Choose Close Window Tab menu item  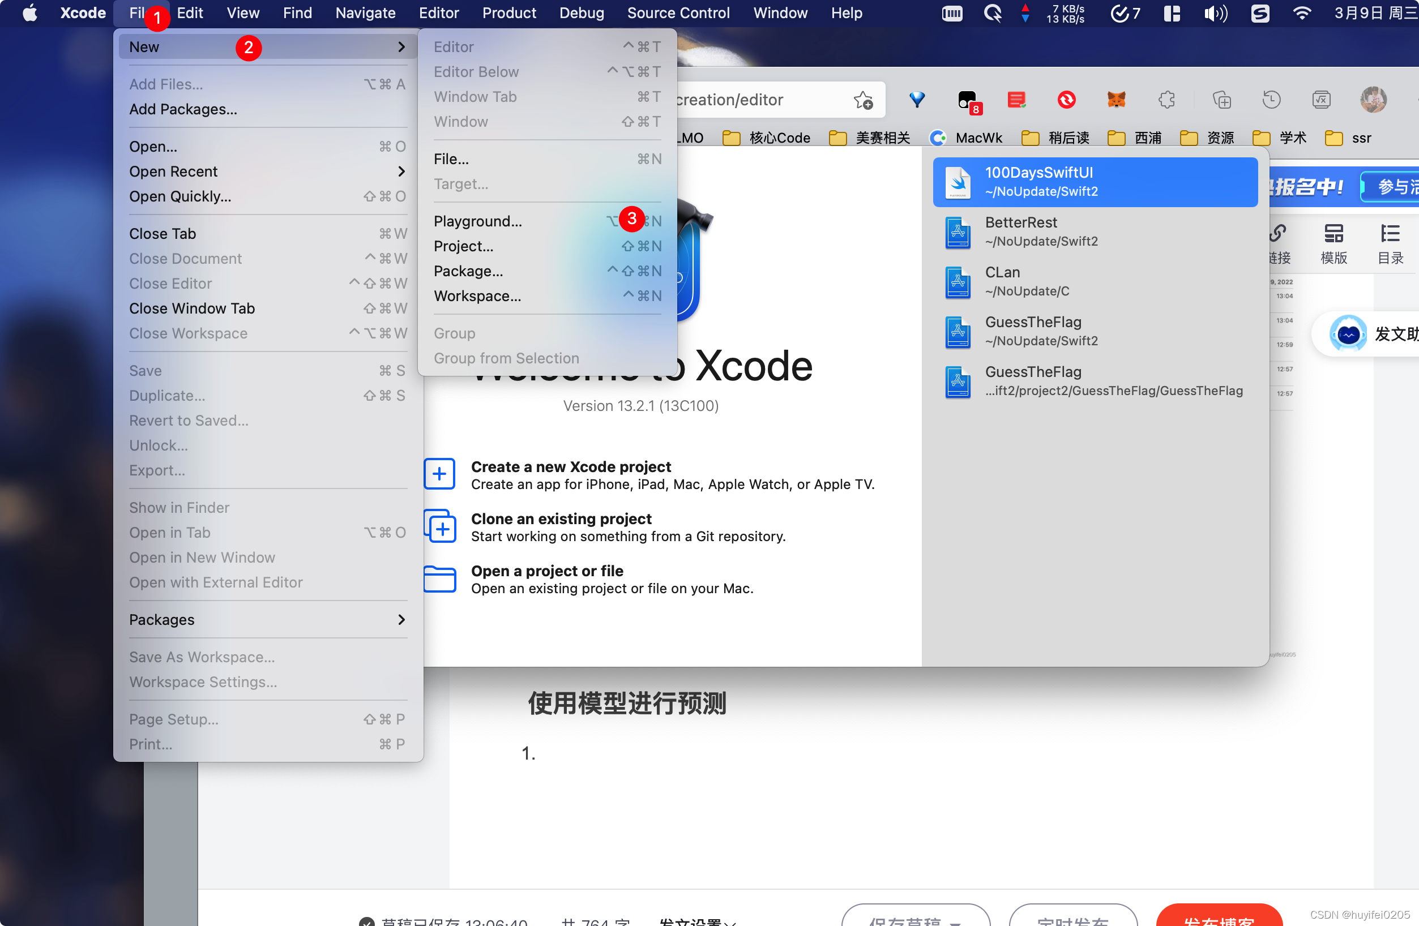pos(268,308)
